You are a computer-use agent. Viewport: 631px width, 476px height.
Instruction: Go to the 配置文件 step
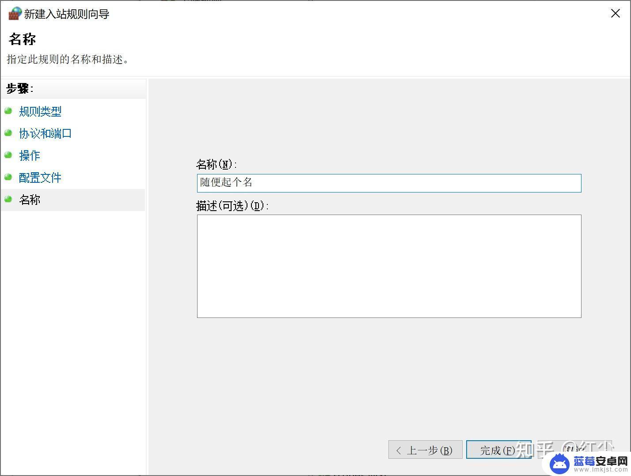point(40,178)
